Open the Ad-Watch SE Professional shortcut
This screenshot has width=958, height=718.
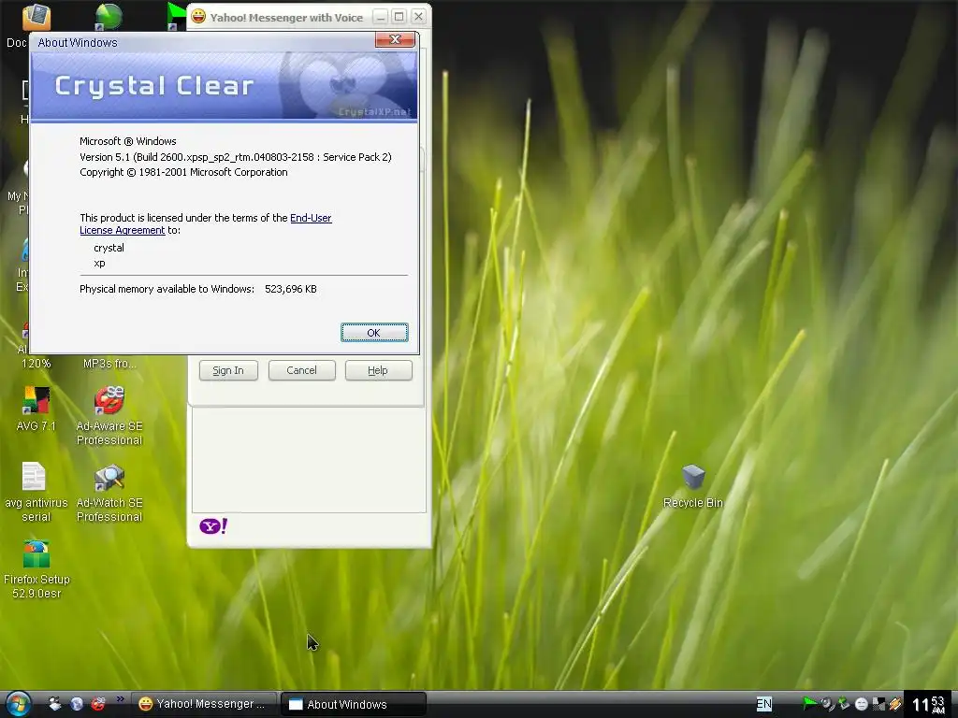click(x=109, y=492)
